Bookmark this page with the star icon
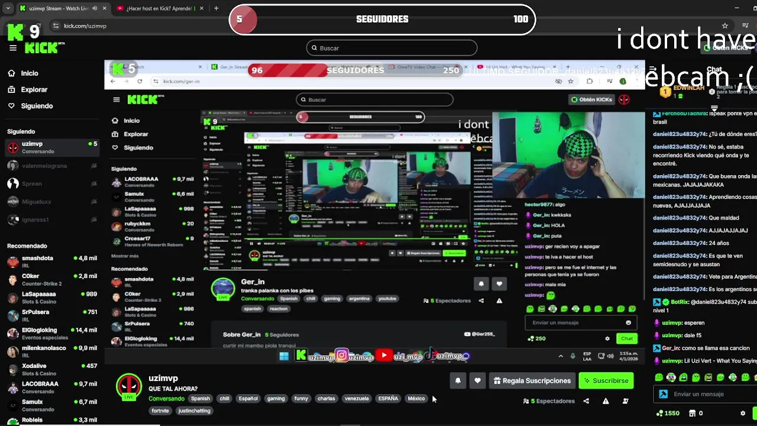This screenshot has width=757, height=426. [x=725, y=26]
